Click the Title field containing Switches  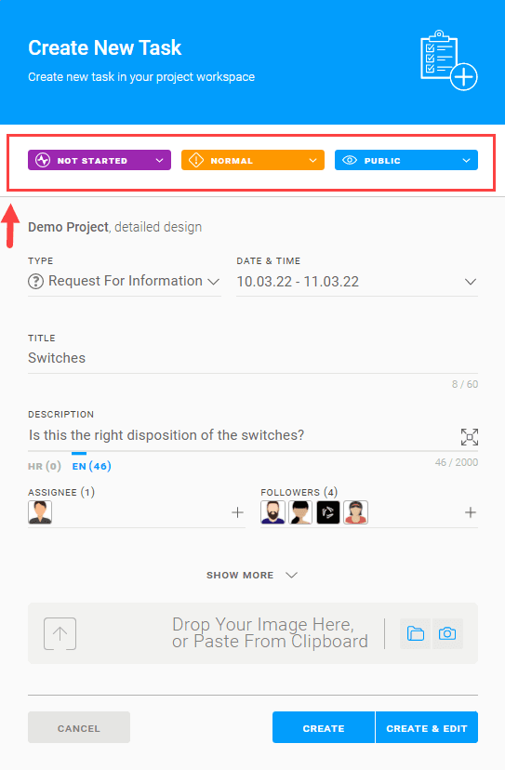[253, 358]
